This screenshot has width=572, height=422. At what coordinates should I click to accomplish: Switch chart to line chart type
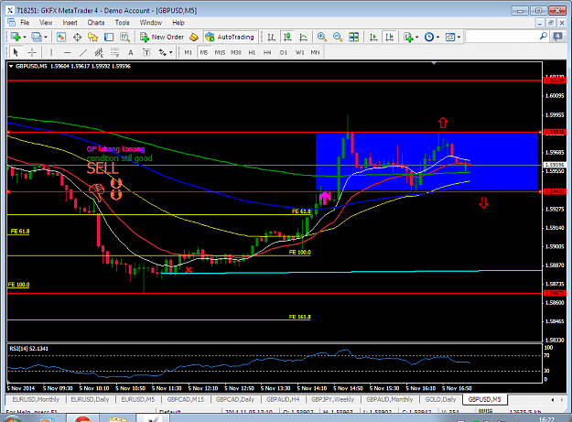[303, 37]
